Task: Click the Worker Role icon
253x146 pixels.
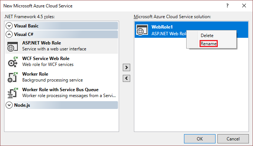Action: pyautogui.click(x=13, y=77)
